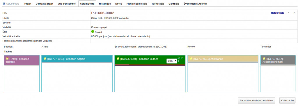Click yellow note icon on Accompagnement card
The height and width of the screenshot is (106, 298).
click(264, 59)
